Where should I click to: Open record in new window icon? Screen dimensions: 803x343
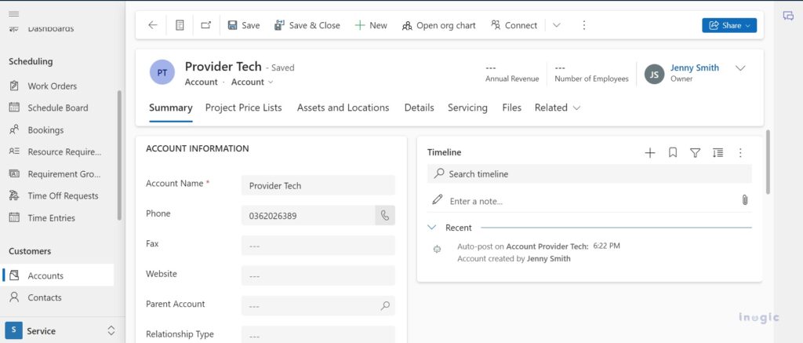click(x=205, y=25)
